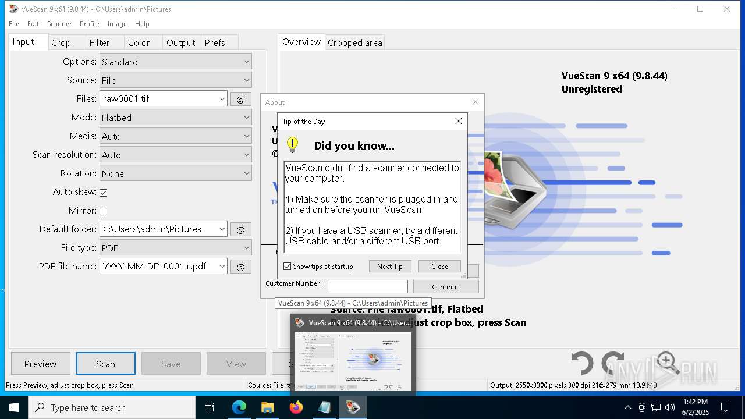The width and height of the screenshot is (745, 419).
Task: Open the Mode dropdown set to Flatbed
Action: point(176,118)
